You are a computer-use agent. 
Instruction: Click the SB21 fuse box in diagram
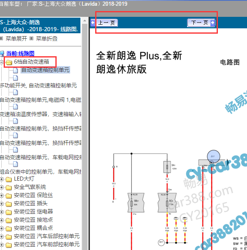pos(136,203)
